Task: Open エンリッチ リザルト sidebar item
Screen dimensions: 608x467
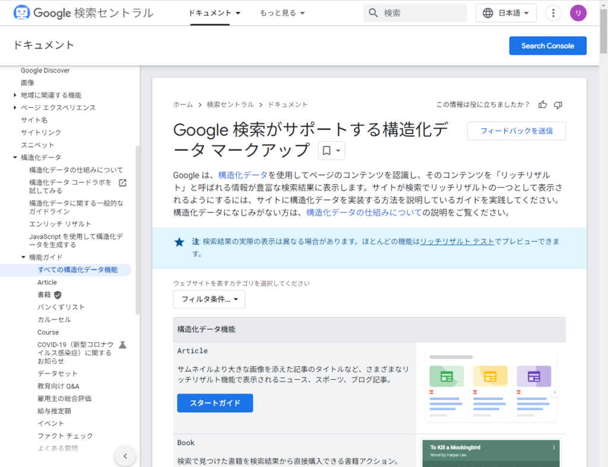Action: pyautogui.click(x=60, y=224)
